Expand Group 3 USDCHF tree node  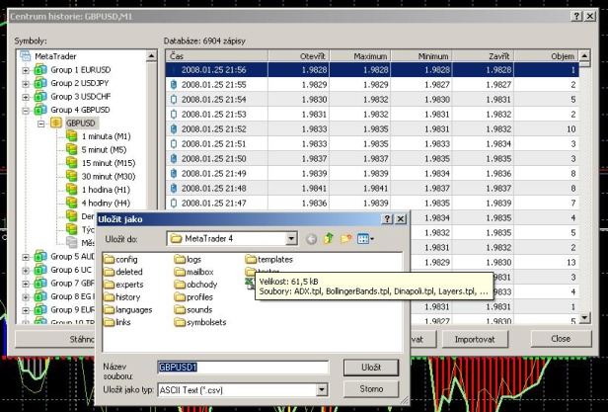pyautogui.click(x=27, y=97)
